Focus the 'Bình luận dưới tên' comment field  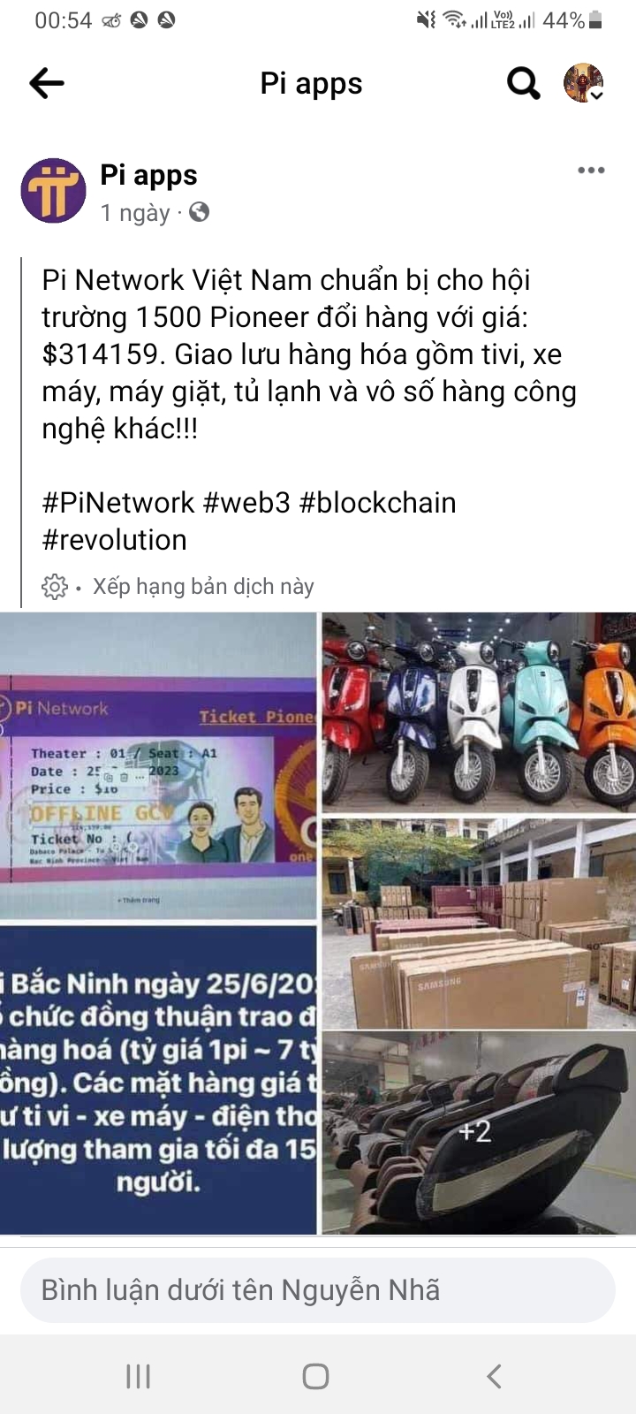[318, 1290]
